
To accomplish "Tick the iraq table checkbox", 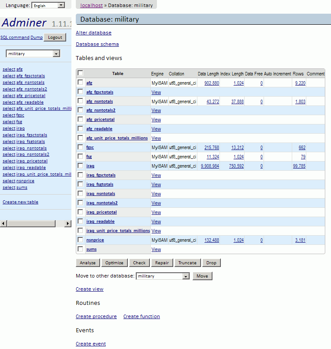I will pos(80,165).
